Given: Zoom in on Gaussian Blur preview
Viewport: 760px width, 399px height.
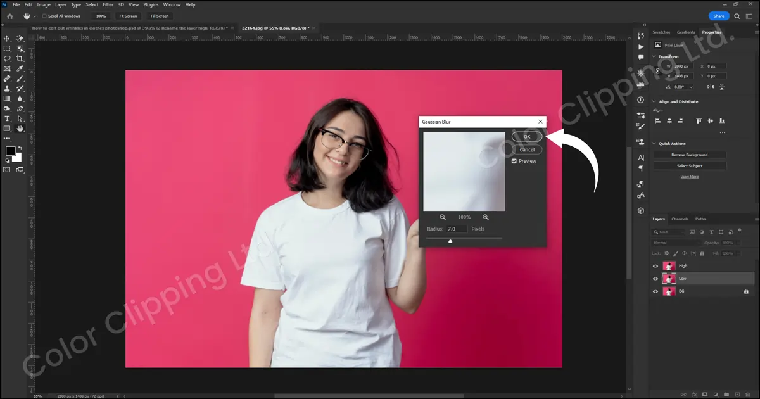Looking at the screenshot, I should [486, 217].
